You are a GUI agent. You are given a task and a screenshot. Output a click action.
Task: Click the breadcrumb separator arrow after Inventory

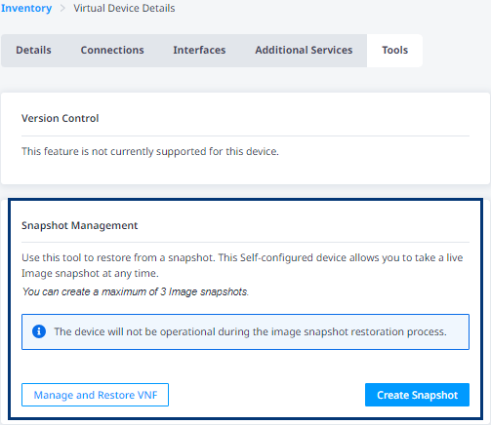coord(62,8)
